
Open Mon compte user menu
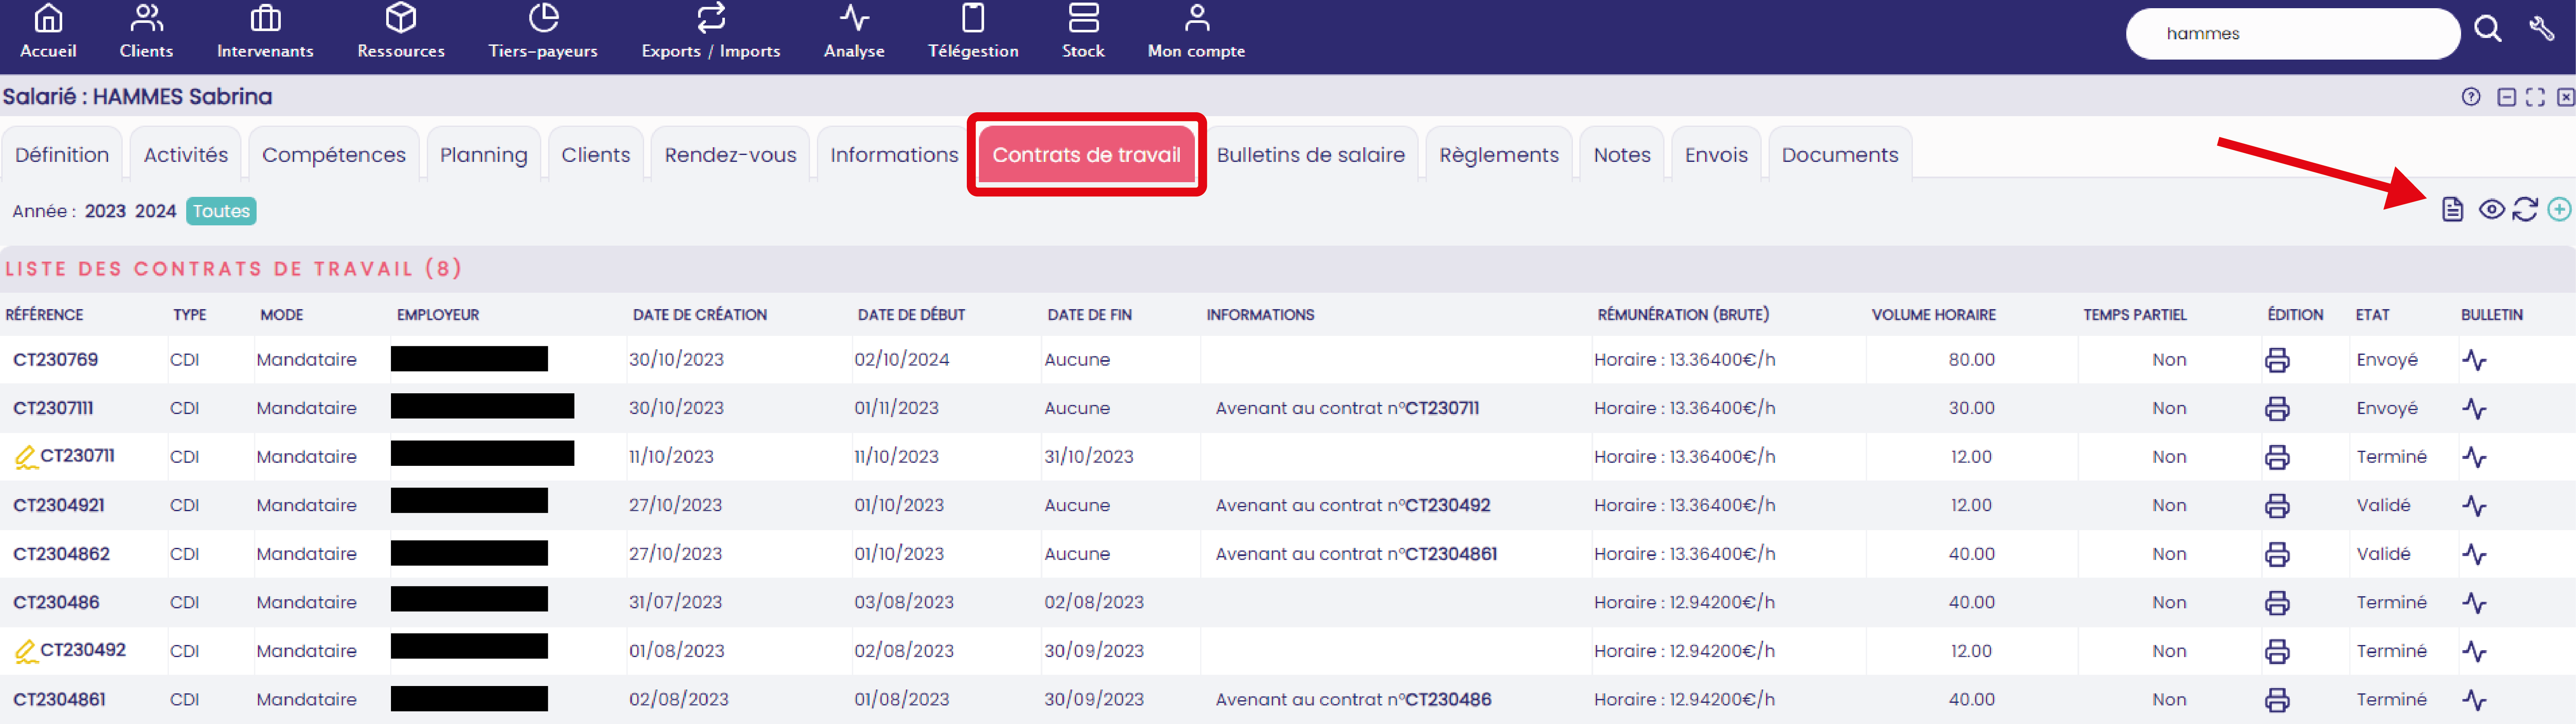point(1196,32)
